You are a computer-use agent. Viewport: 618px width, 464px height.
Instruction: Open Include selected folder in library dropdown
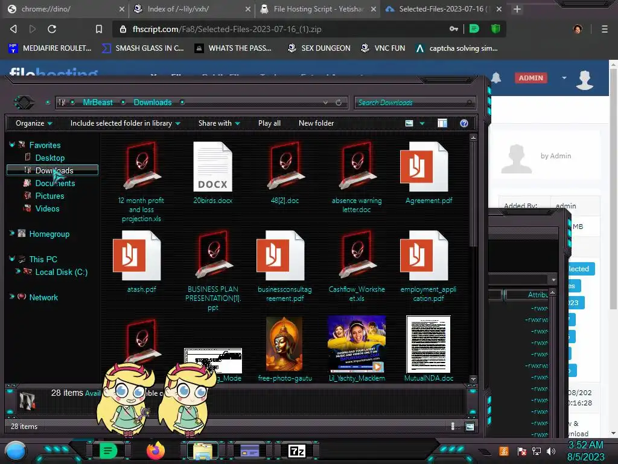point(125,123)
